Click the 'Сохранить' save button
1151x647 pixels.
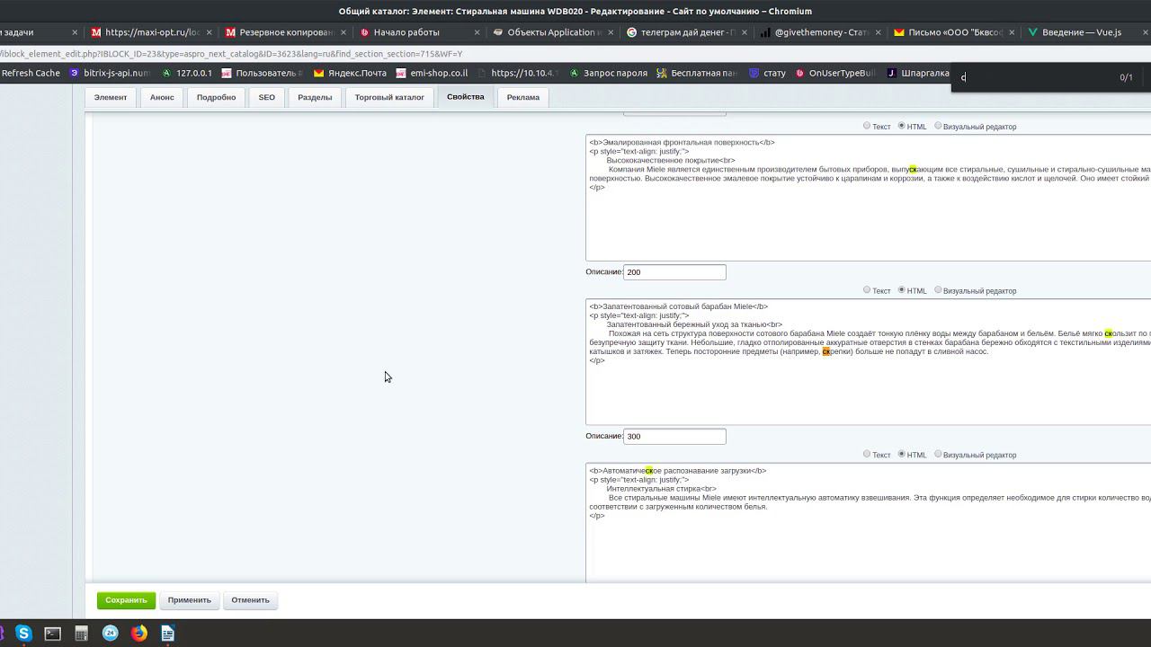tap(126, 600)
